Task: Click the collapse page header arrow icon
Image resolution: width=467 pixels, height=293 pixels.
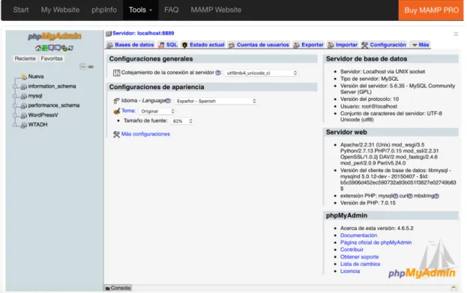Action: point(456,34)
